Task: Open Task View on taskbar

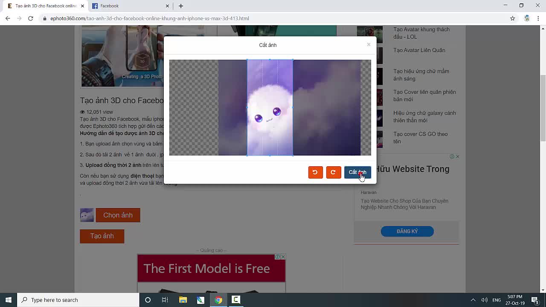Action: tap(165, 300)
